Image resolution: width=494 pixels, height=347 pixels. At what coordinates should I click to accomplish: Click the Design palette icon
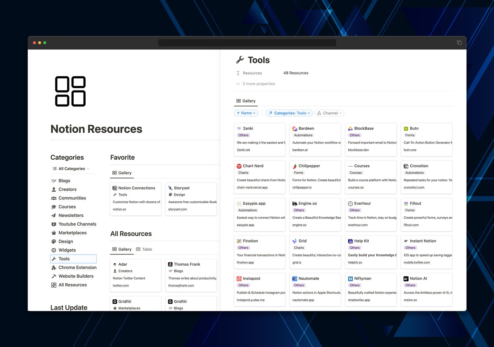click(x=54, y=241)
